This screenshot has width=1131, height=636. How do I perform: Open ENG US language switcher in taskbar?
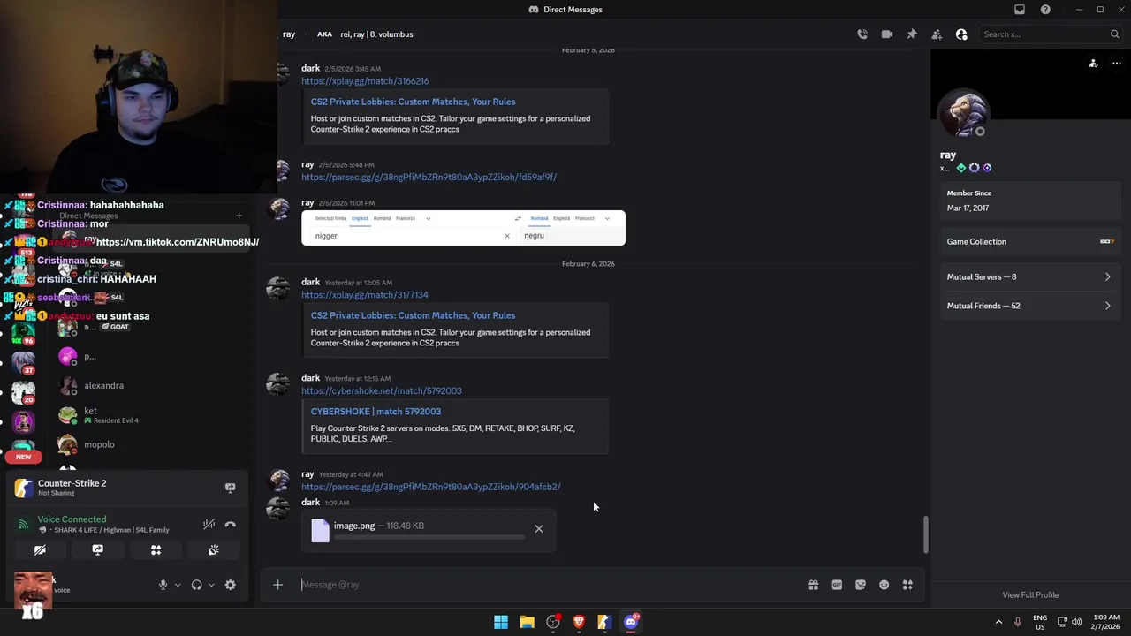(1040, 622)
